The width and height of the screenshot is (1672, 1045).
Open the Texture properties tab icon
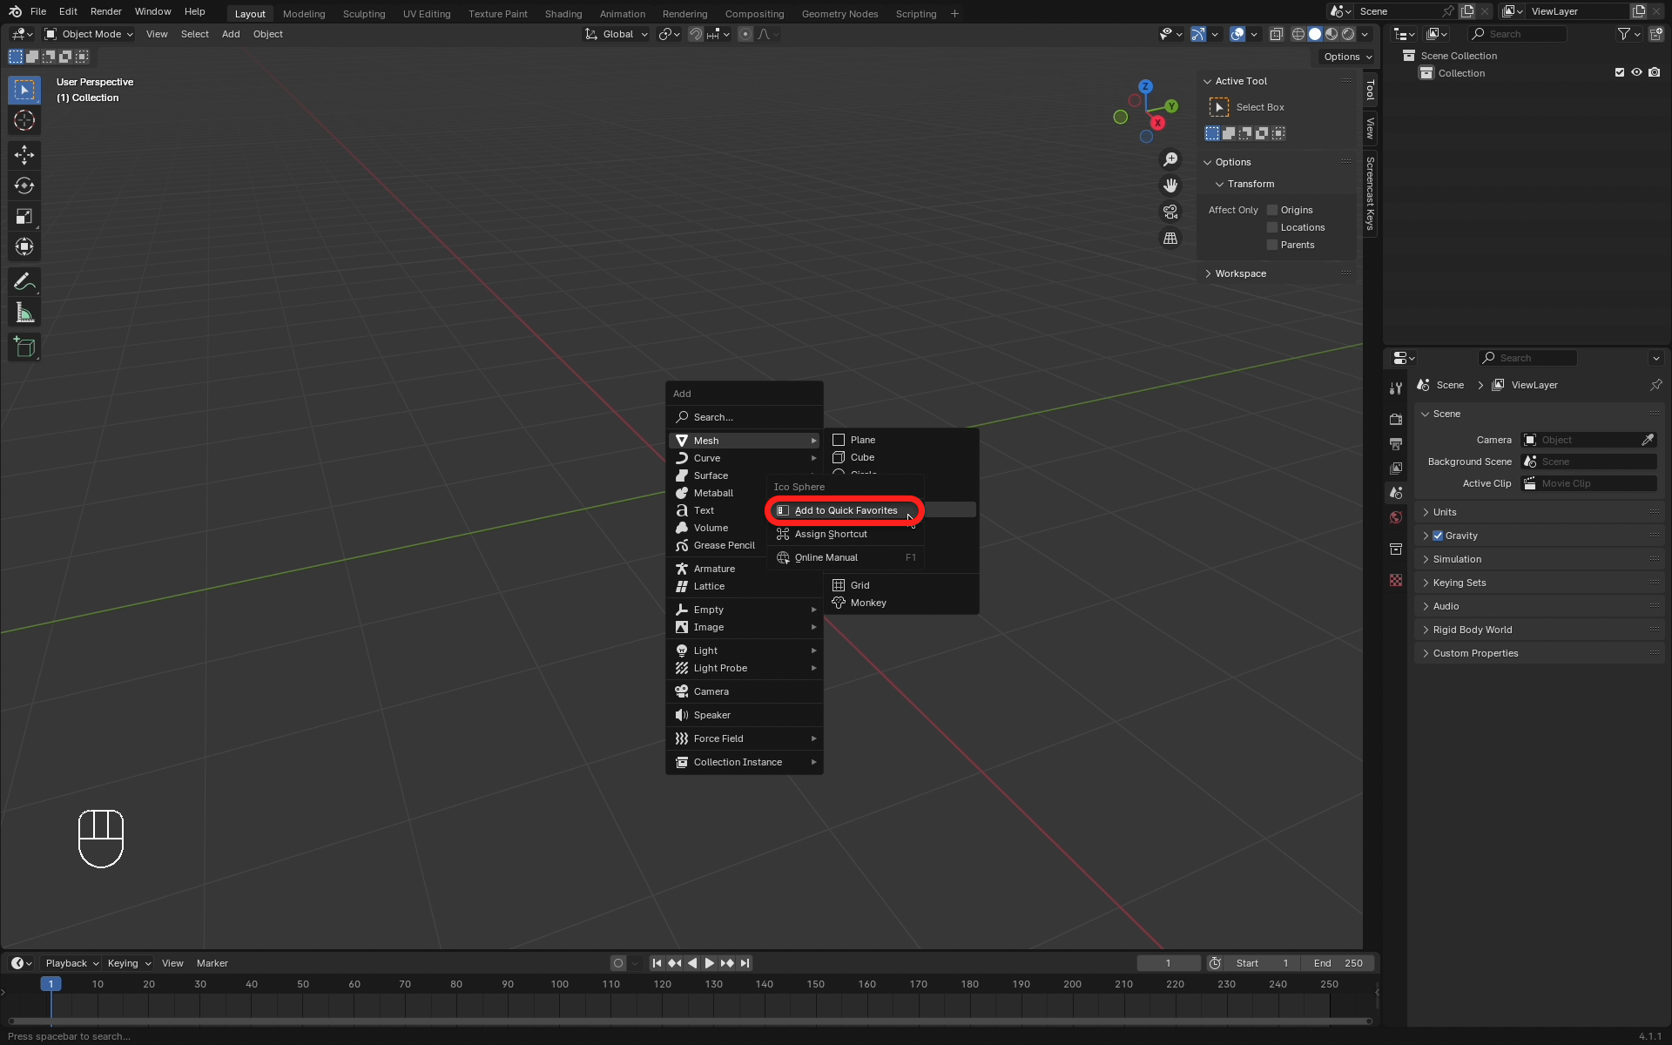pos(1396,580)
